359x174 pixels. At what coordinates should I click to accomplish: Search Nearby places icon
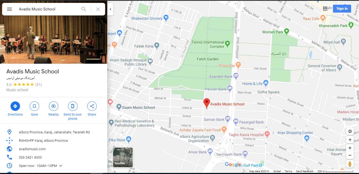[x=54, y=106]
